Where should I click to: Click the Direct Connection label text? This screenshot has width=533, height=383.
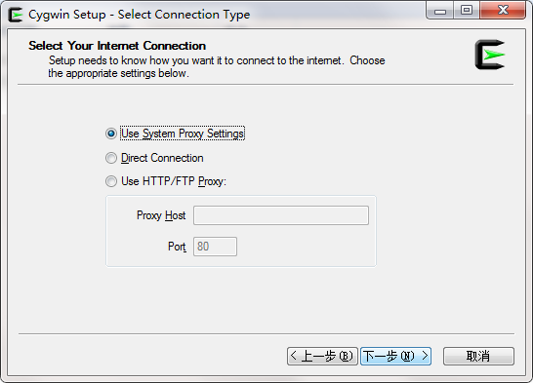(x=162, y=158)
